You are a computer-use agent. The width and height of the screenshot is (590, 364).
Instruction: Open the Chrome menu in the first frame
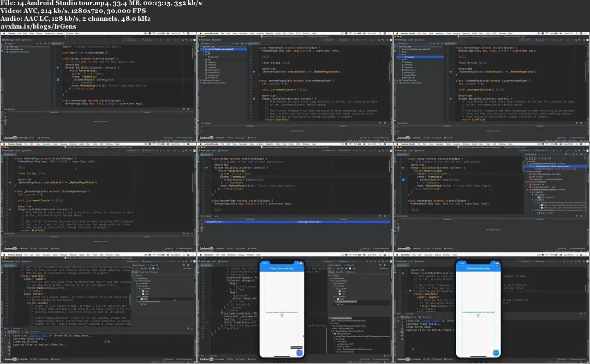pyautogui.click(x=12, y=33)
